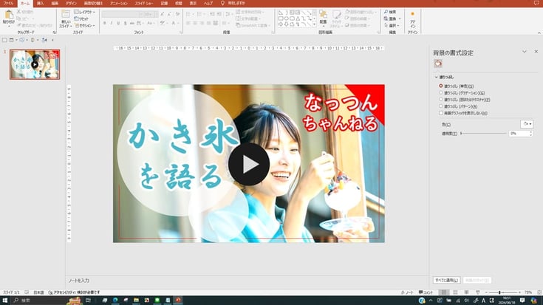The width and height of the screenshot is (543, 305).
Task: Select Picture or texture fill radio button
Action: pyautogui.click(x=441, y=100)
